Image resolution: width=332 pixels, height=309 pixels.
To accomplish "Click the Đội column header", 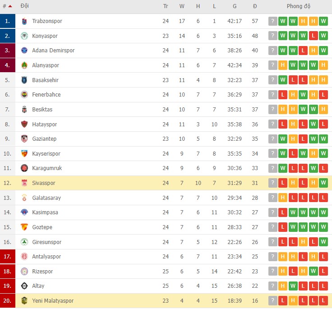I will tap(25, 6).
